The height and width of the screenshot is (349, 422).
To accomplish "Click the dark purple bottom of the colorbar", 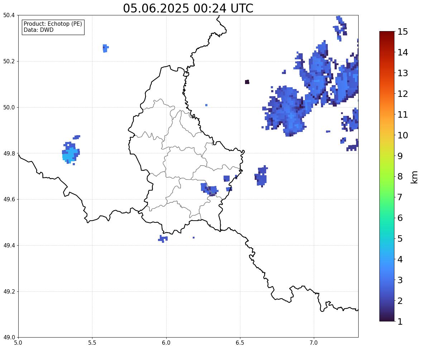I will (387, 317).
